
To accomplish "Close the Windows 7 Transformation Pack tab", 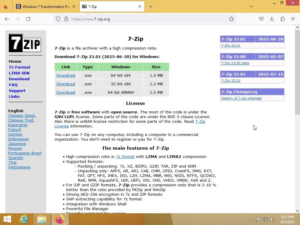I will (74, 7).
